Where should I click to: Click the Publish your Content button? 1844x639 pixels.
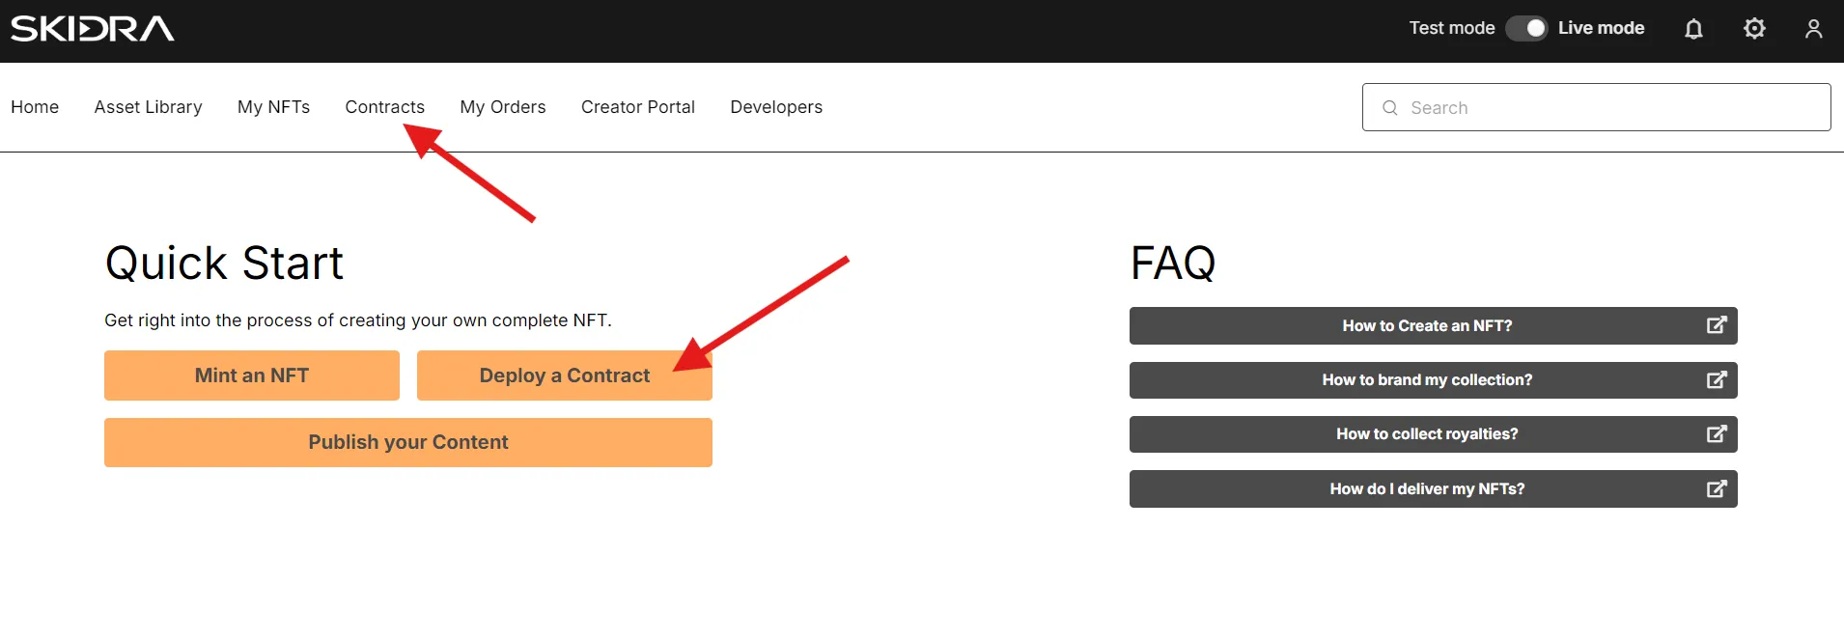(x=408, y=442)
